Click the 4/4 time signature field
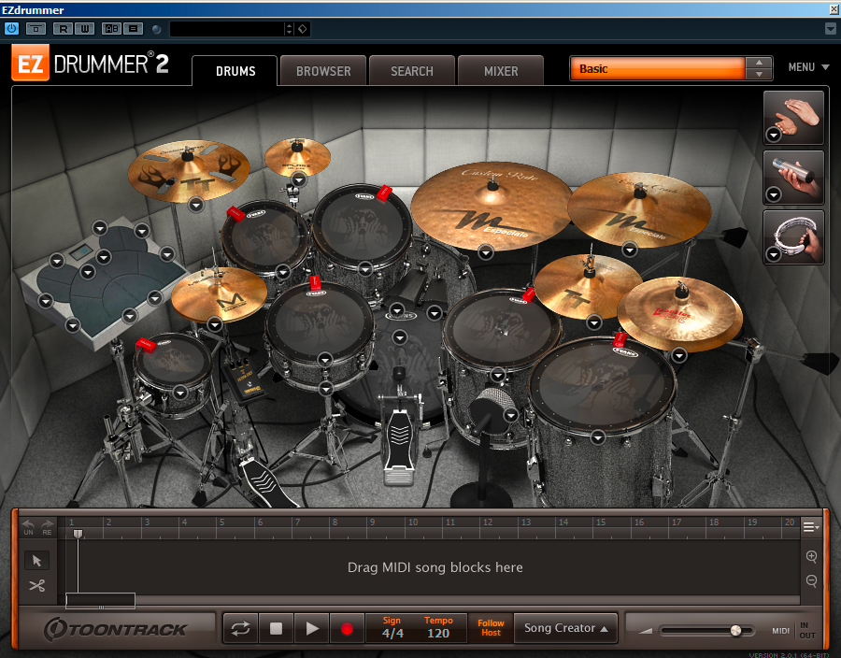Screen dimensions: 841x658 [x=392, y=634]
